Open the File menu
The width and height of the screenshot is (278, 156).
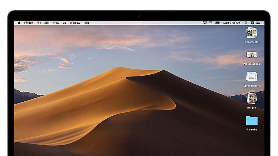click(x=39, y=23)
